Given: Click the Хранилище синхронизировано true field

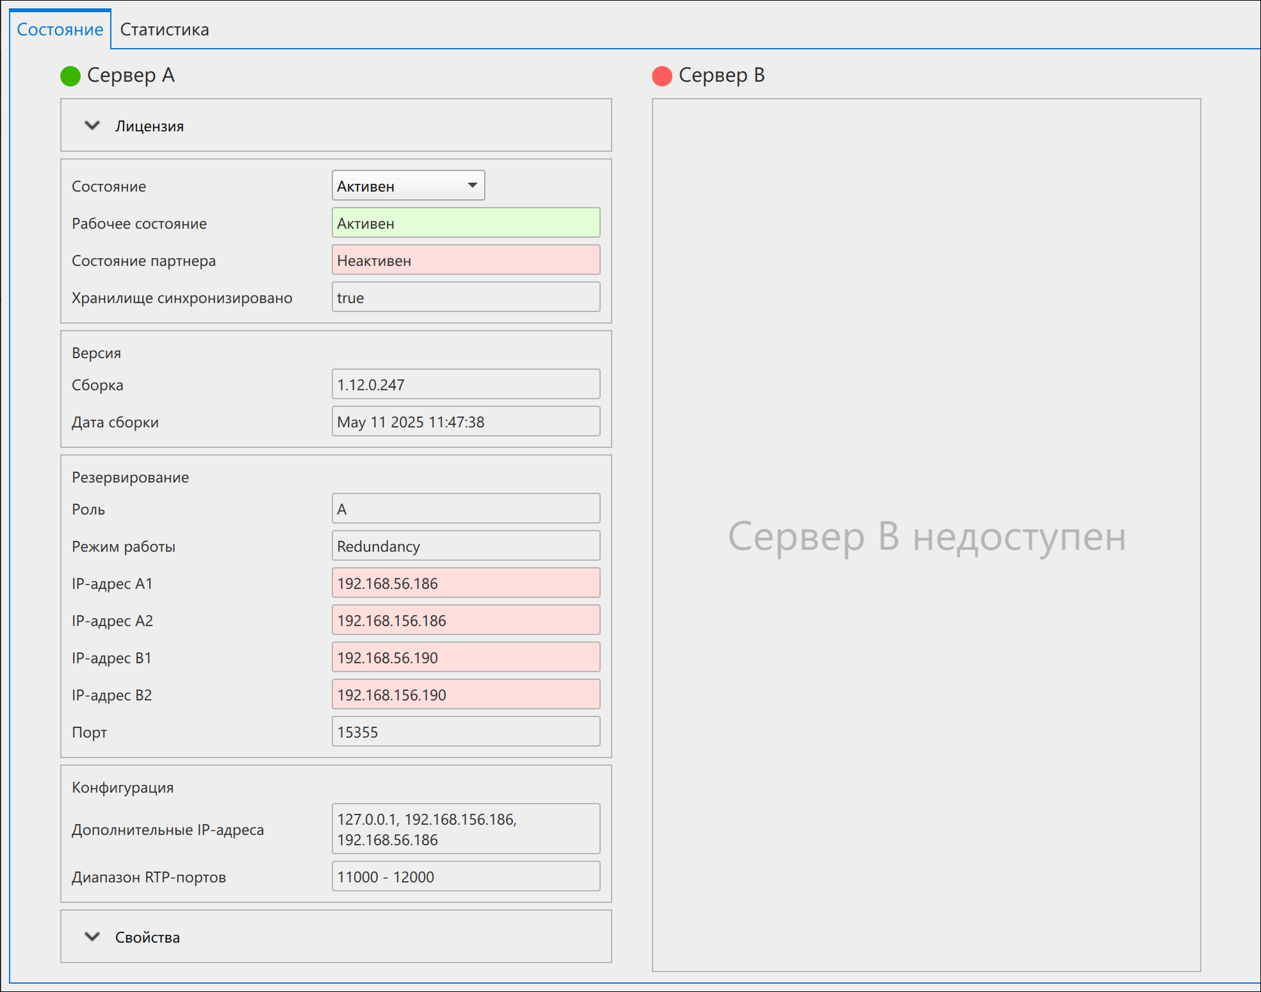Looking at the screenshot, I should 466,297.
